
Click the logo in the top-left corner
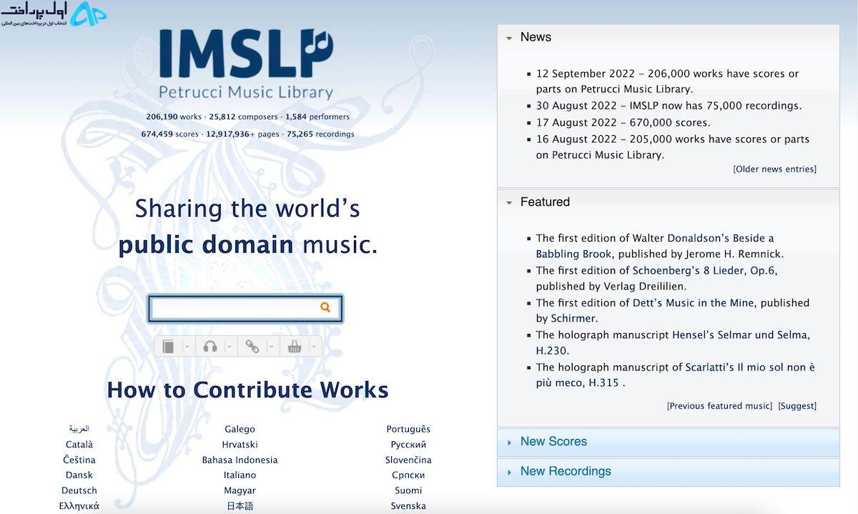pos(54,14)
